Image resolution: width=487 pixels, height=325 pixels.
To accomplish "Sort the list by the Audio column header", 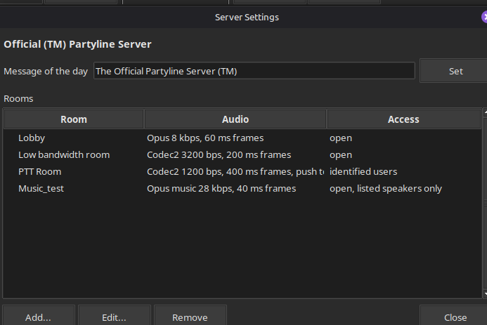I will click(x=235, y=119).
